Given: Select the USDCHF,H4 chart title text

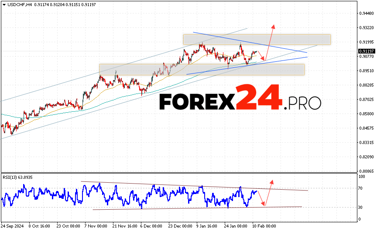Looking at the screenshot, I should [19, 4].
